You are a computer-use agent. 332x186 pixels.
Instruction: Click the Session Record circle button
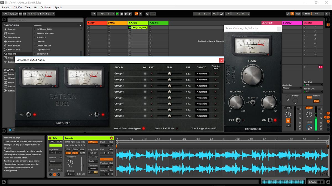pyautogui.click(x=147, y=14)
